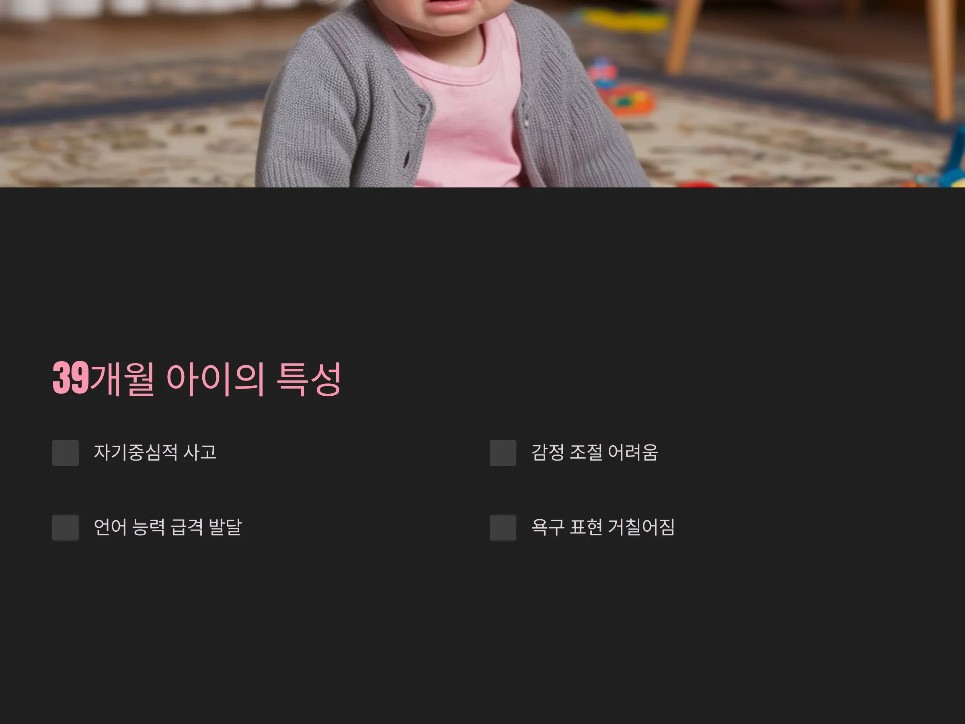965x724 pixels.
Task: Click the 언어 능력 급격 발달 text
Action: tap(168, 527)
